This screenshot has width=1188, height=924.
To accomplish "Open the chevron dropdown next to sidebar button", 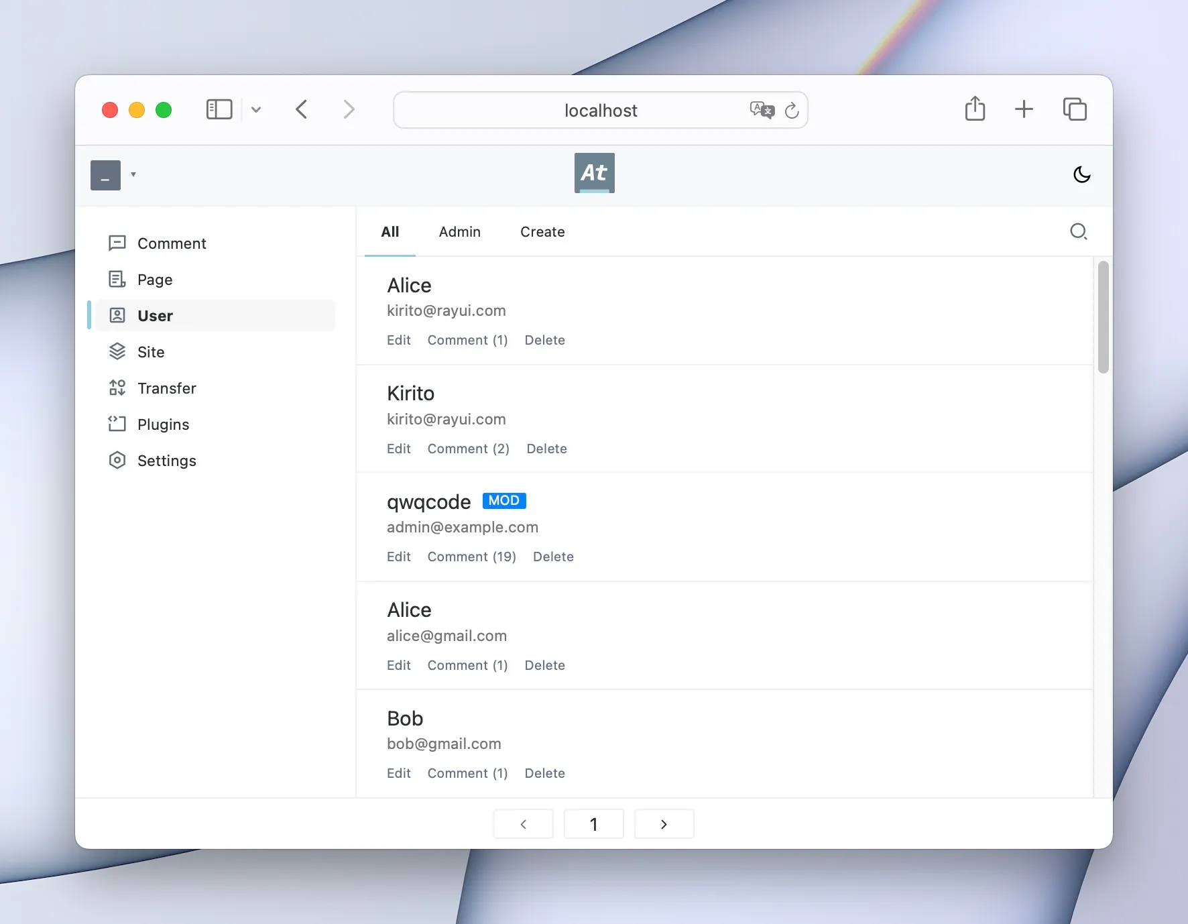I will 257,110.
